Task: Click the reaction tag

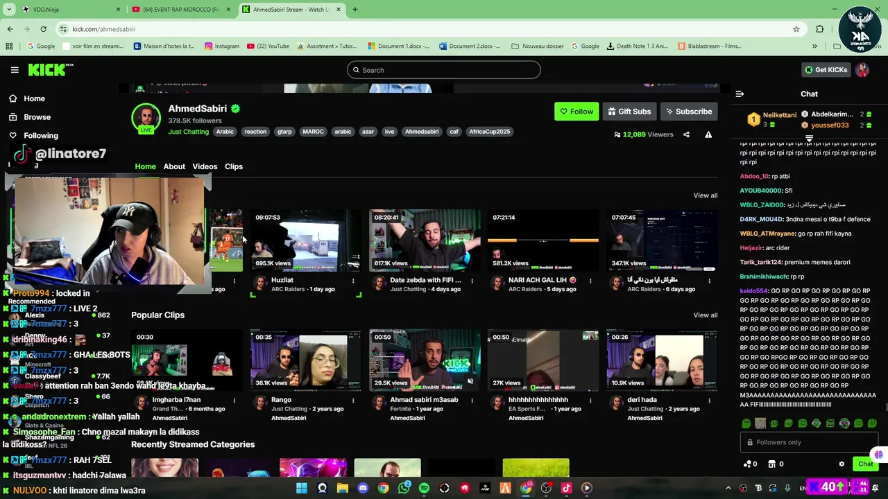Action: click(x=255, y=132)
